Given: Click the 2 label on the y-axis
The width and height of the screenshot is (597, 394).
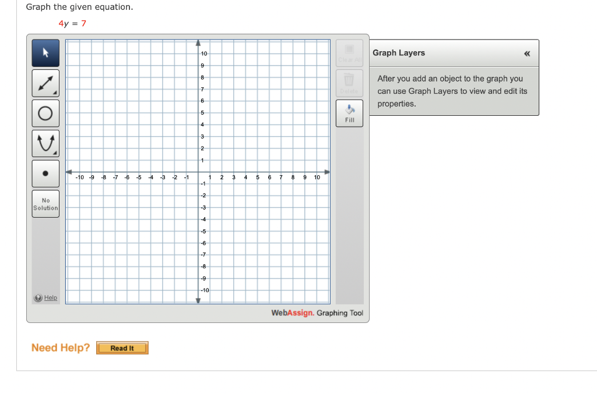Looking at the screenshot, I should 202,148.
